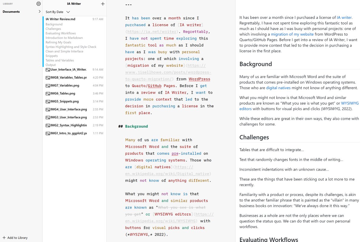Follow digital natives link in preview
This screenshot has width=364, height=242.
coord(278,88)
